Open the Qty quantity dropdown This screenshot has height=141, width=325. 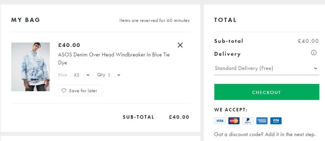[109, 75]
